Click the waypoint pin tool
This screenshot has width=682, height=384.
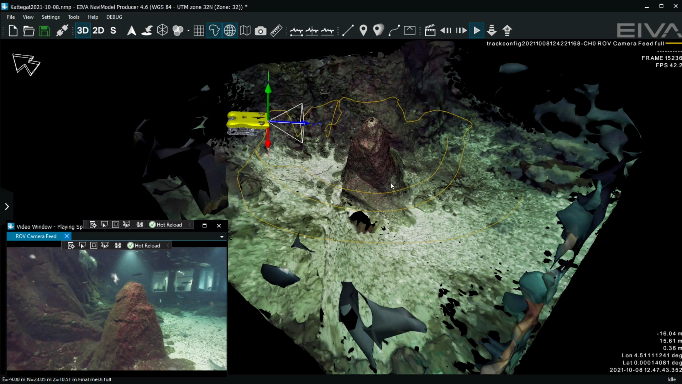(363, 31)
